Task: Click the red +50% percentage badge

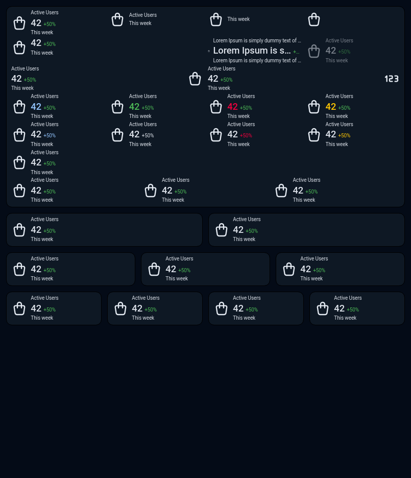Action: (x=246, y=136)
